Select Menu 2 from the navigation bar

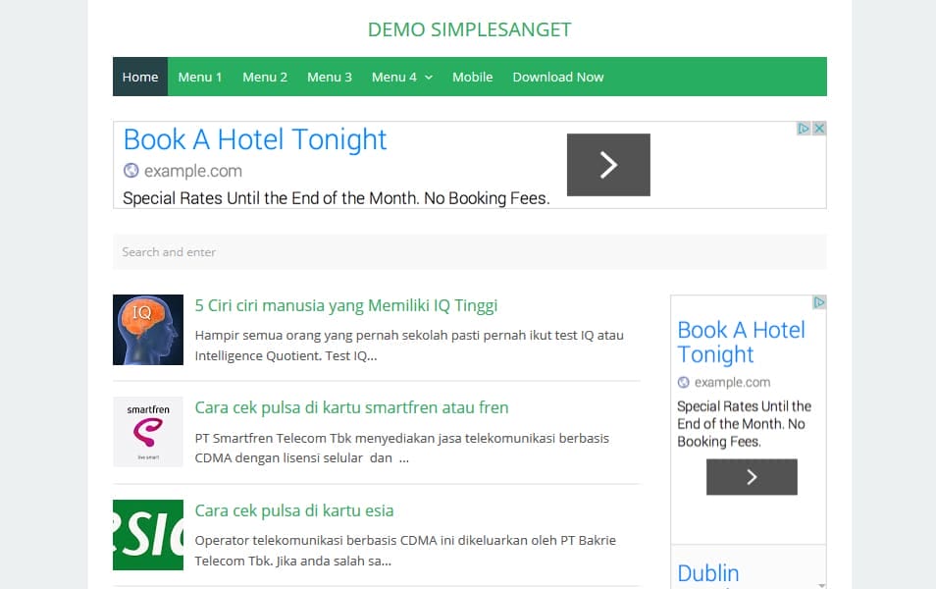[x=264, y=77]
